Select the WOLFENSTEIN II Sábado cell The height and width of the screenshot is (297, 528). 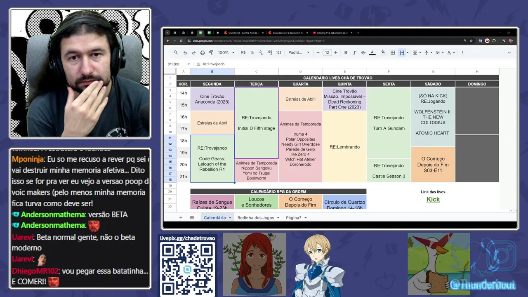tap(433, 117)
